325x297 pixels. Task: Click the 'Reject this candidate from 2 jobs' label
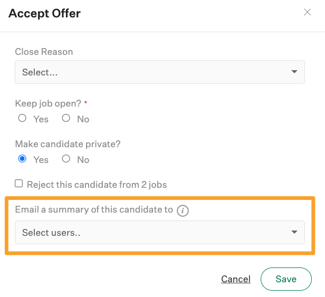tap(97, 185)
